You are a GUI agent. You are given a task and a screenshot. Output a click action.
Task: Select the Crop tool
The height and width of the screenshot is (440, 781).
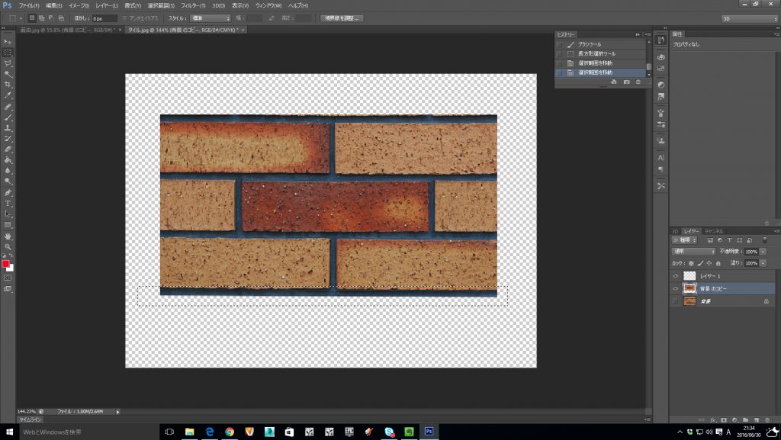8,85
